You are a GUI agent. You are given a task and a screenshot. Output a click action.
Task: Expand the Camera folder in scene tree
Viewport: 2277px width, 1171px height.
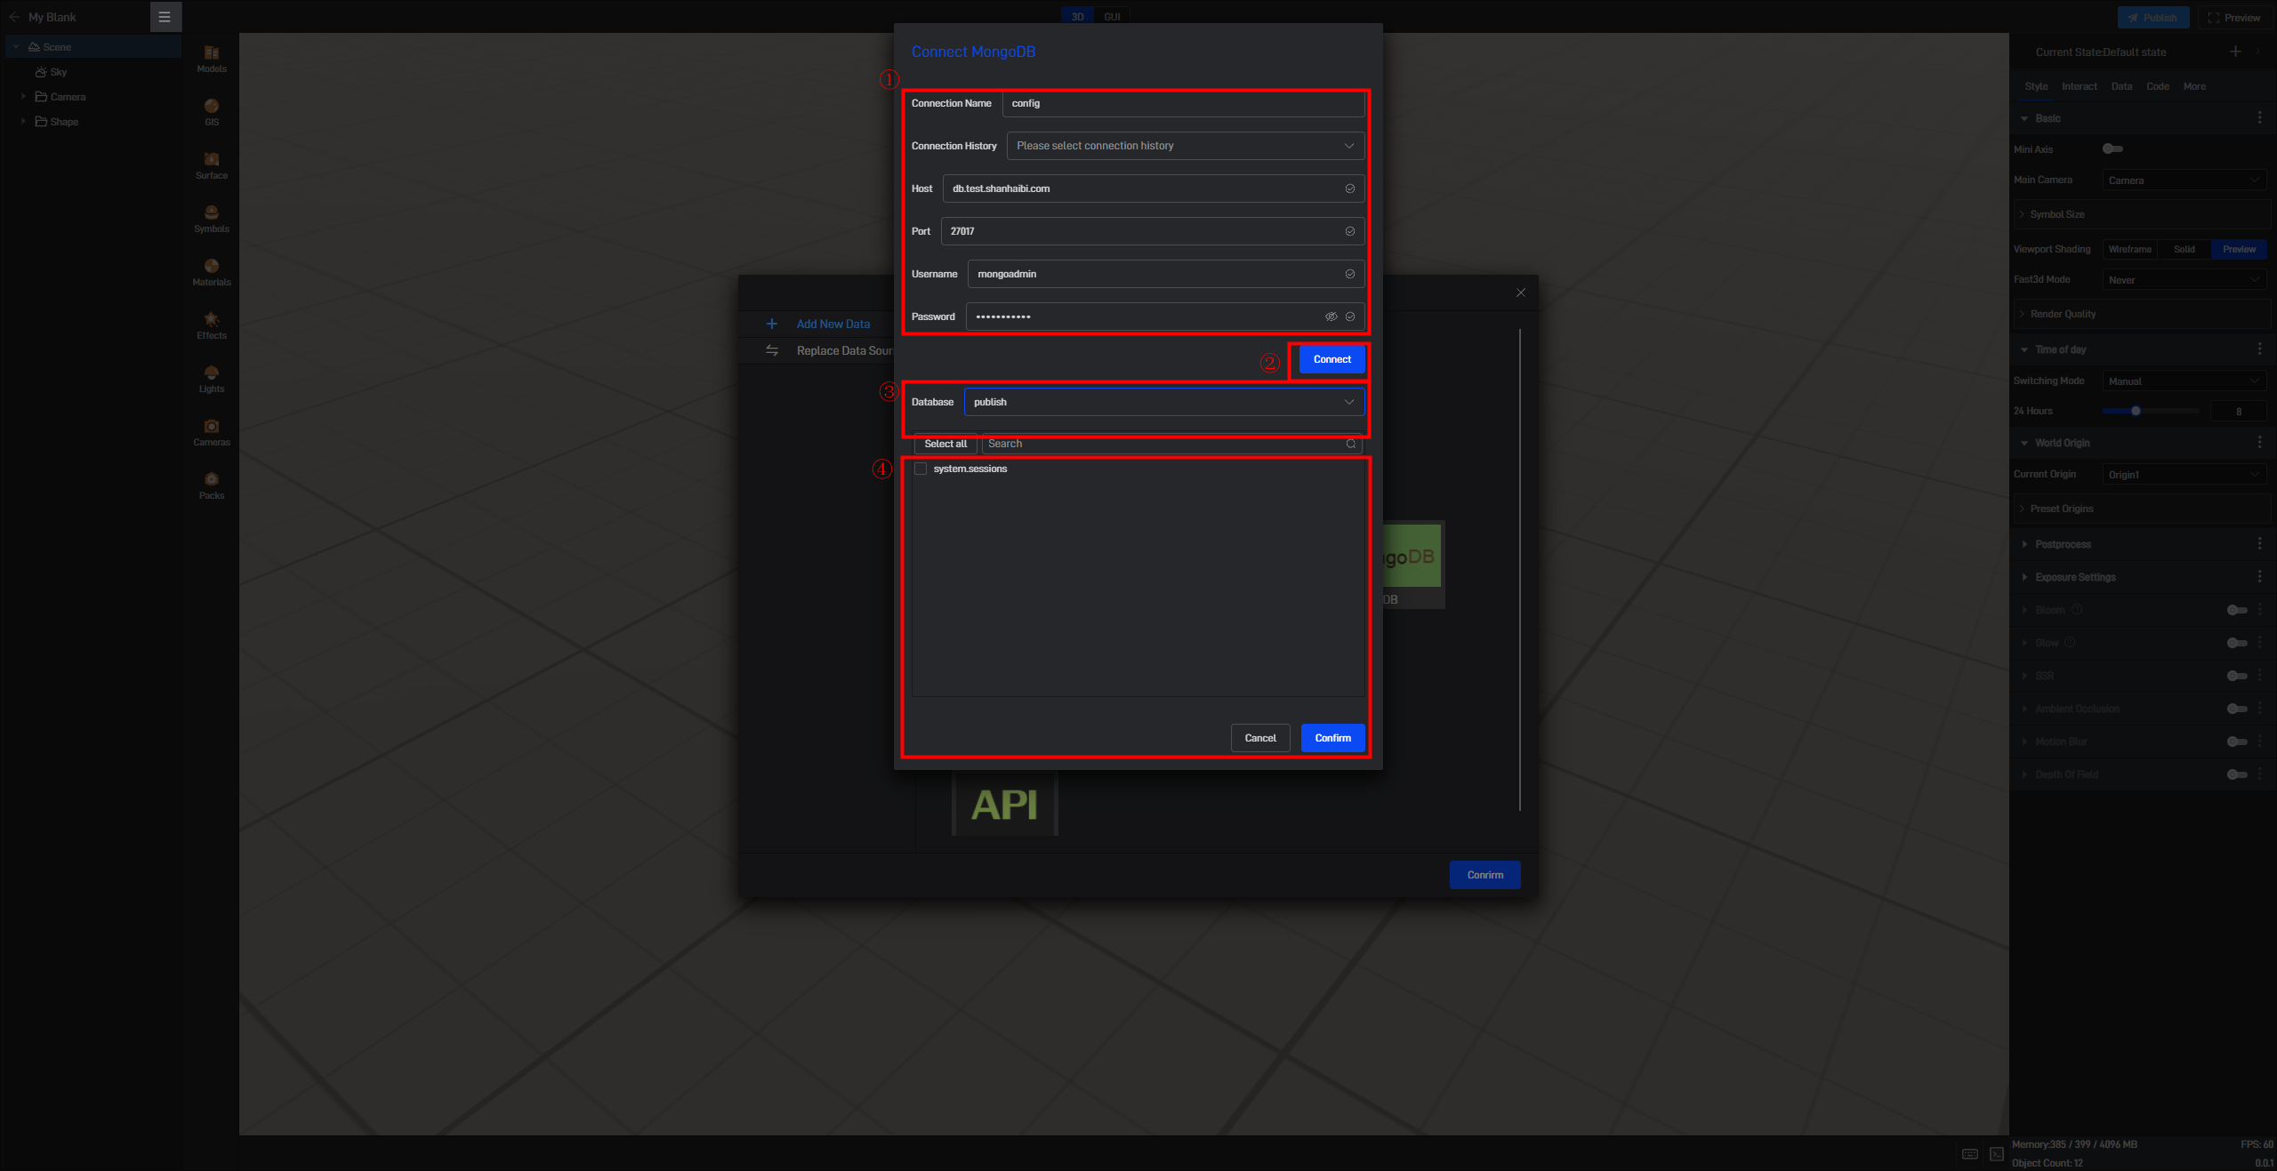pos(23,97)
